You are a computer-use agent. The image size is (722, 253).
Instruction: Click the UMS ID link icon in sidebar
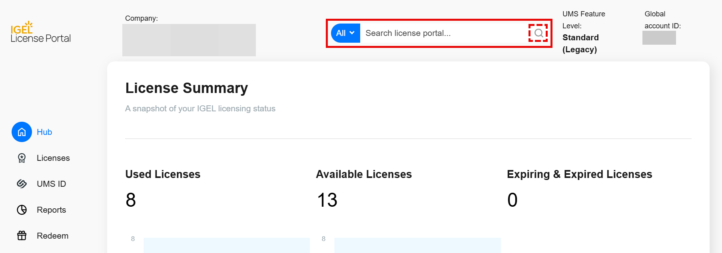pos(22,184)
